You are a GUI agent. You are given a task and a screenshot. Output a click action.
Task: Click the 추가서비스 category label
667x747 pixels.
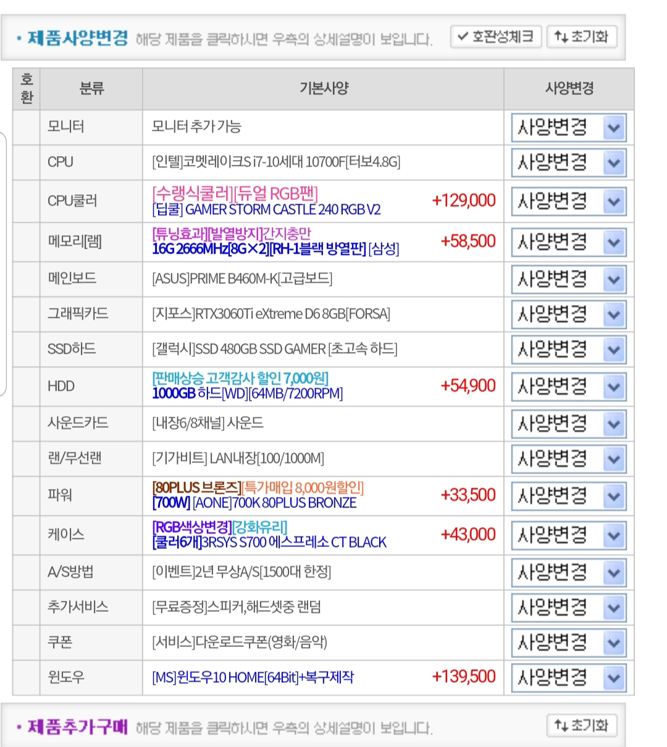pos(78,607)
